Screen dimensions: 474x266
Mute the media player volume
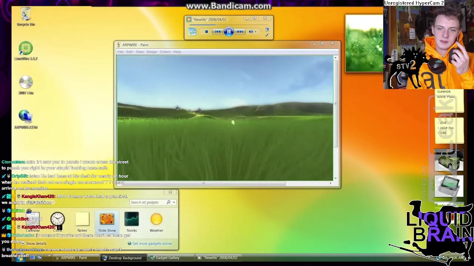pyautogui.click(x=251, y=32)
